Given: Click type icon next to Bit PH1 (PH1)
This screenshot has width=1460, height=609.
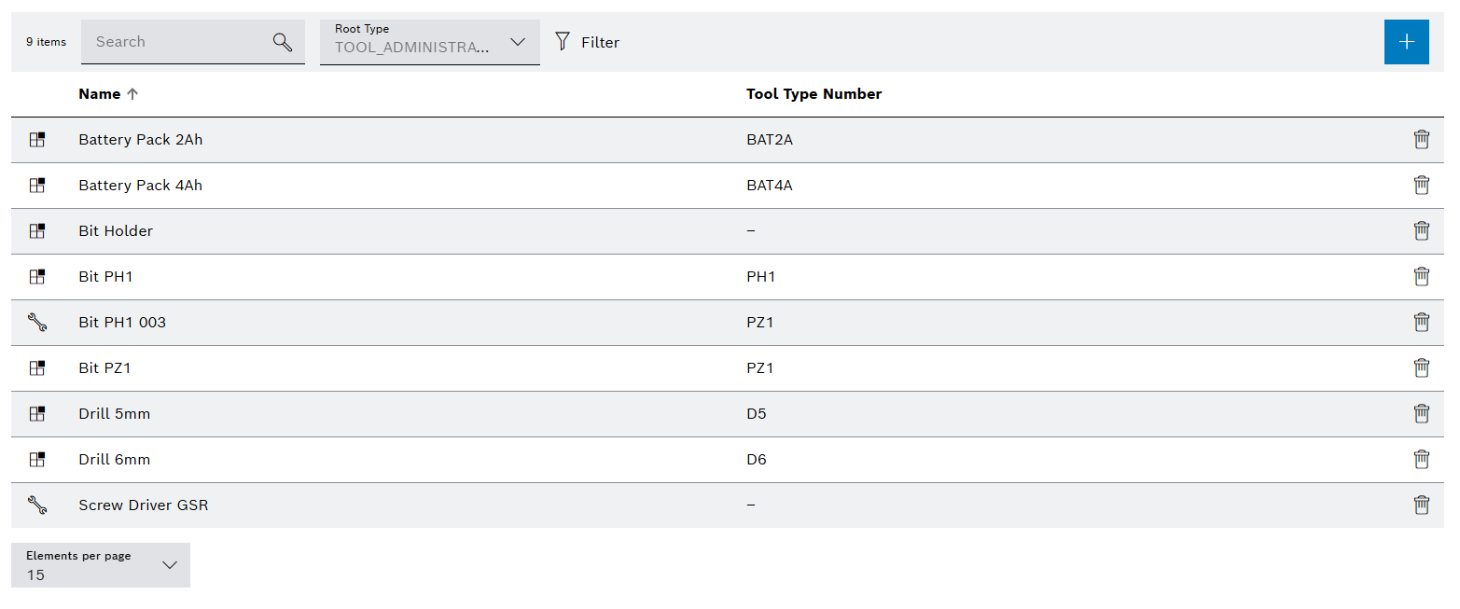Looking at the screenshot, I should click(37, 276).
